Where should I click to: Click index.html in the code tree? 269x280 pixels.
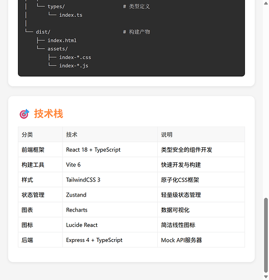pyautogui.click(x=62, y=40)
